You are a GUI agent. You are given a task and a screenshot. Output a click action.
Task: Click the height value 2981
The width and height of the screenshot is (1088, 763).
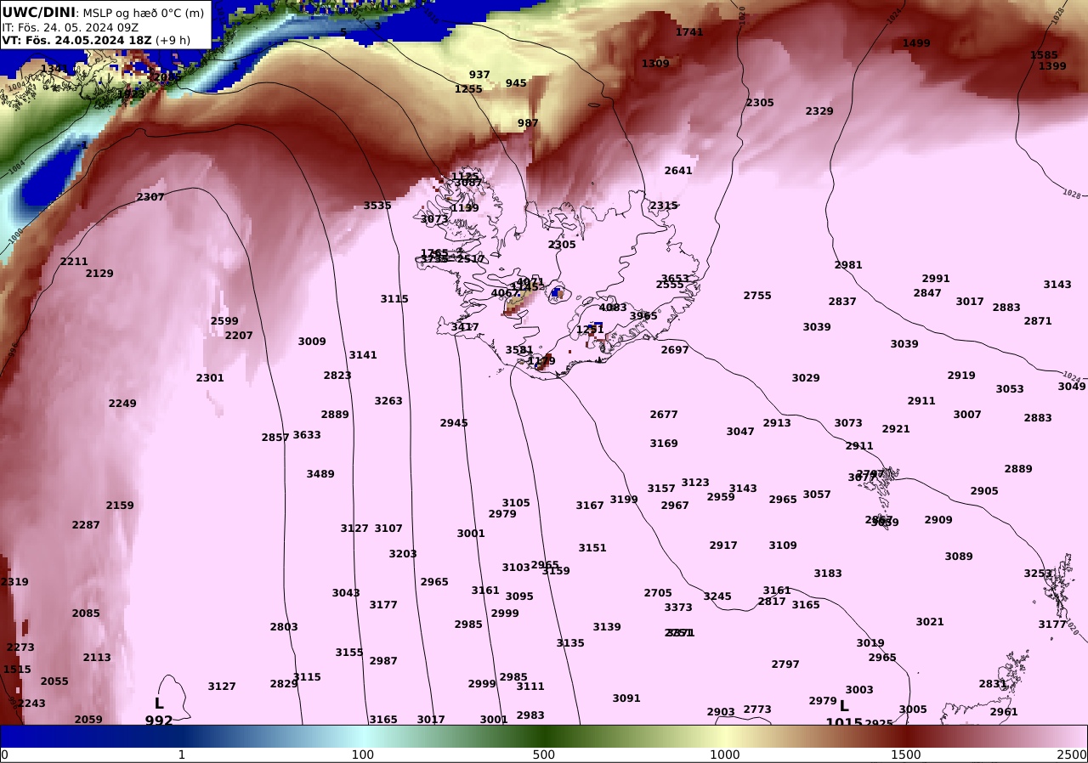click(x=848, y=265)
